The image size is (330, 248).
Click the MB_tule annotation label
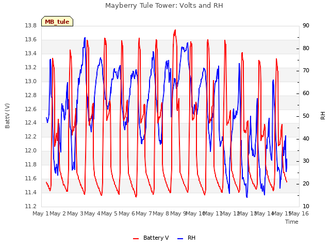(57, 22)
